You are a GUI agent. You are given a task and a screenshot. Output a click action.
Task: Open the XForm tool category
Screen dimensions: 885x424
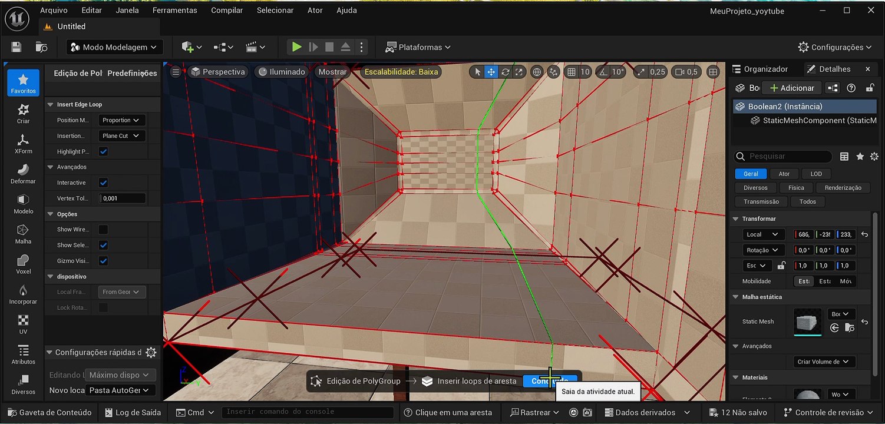pos(23,144)
